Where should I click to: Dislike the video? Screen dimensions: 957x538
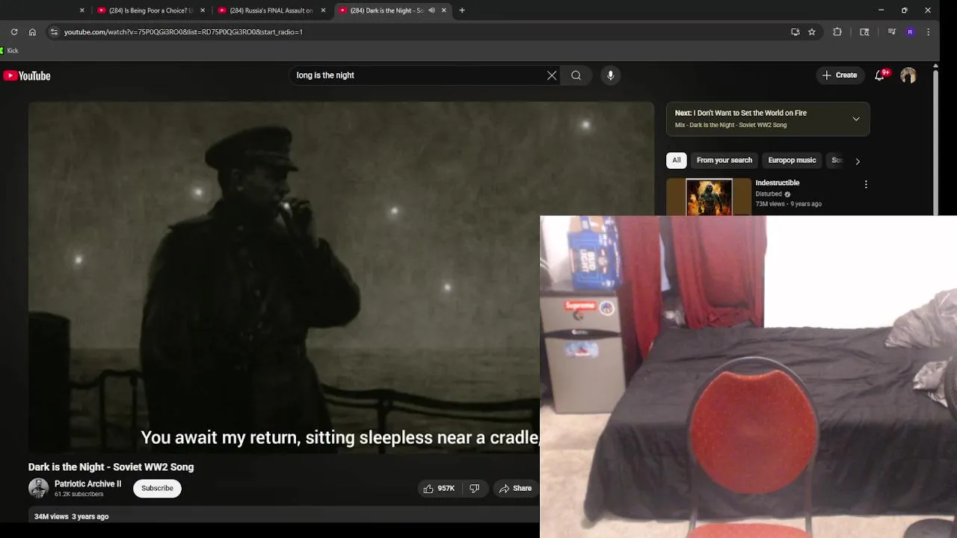pos(474,488)
